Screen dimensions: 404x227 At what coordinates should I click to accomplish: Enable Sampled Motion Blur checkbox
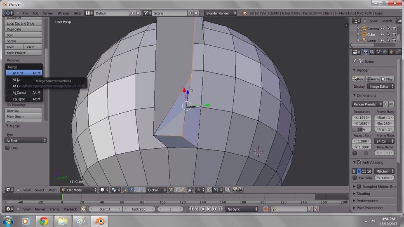pos(359,186)
